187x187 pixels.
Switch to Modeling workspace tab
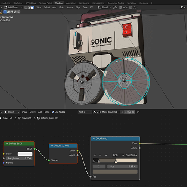6,3
